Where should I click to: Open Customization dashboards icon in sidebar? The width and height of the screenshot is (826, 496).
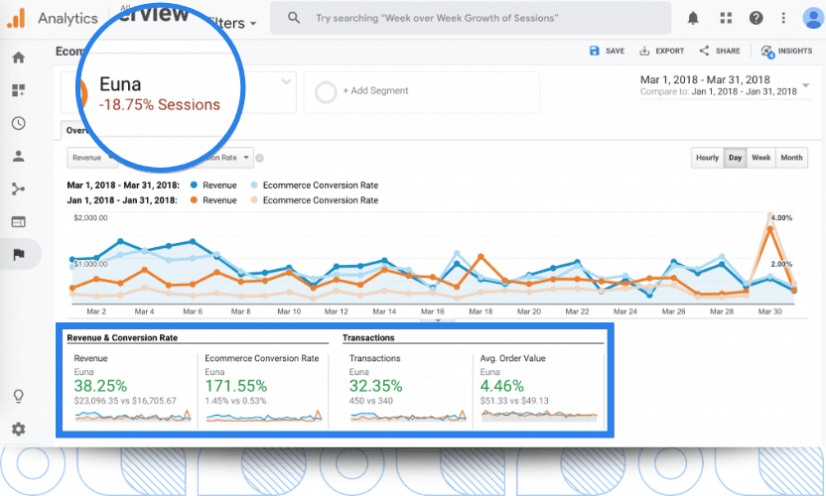pyautogui.click(x=19, y=90)
